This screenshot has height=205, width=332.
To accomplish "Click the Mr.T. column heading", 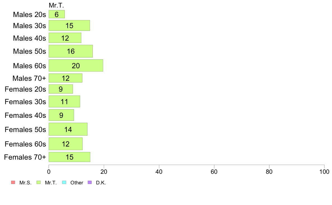I will 56,5.
